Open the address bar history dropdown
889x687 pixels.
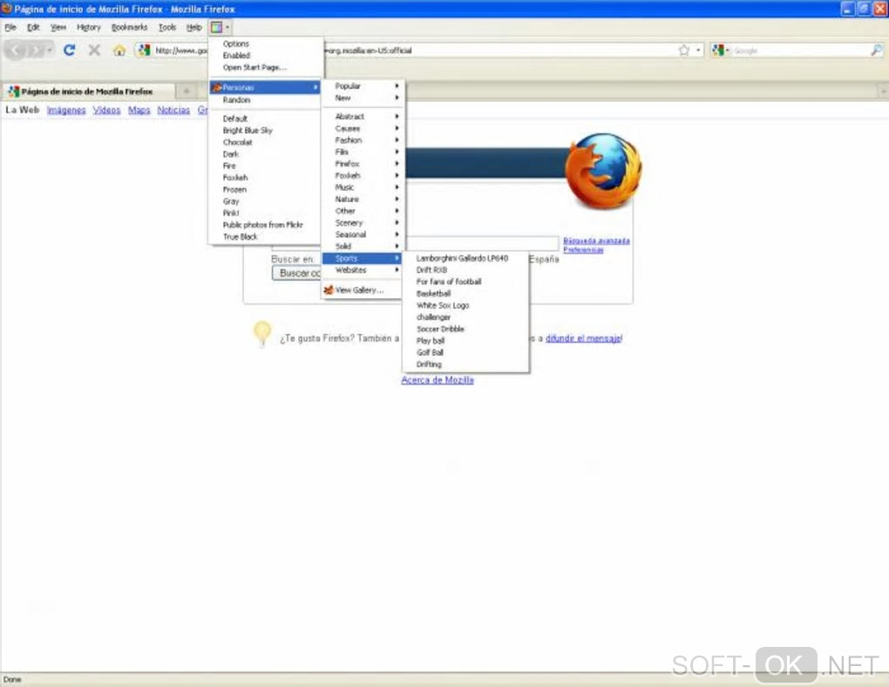[x=698, y=51]
